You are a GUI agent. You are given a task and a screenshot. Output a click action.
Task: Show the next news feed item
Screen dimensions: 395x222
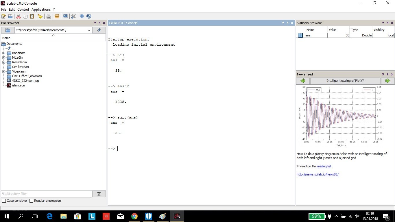pos(387,81)
